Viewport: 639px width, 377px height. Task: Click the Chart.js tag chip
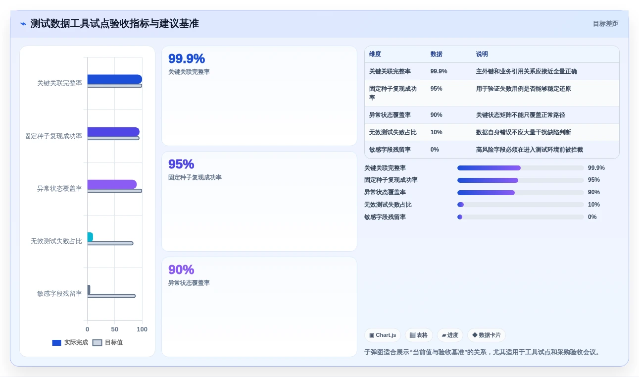383,335
